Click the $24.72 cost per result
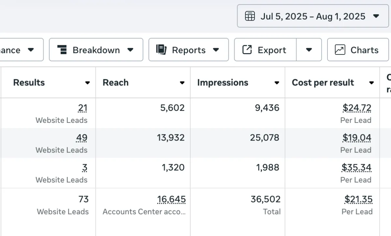Screen dimensions: 391x236 point(357,108)
